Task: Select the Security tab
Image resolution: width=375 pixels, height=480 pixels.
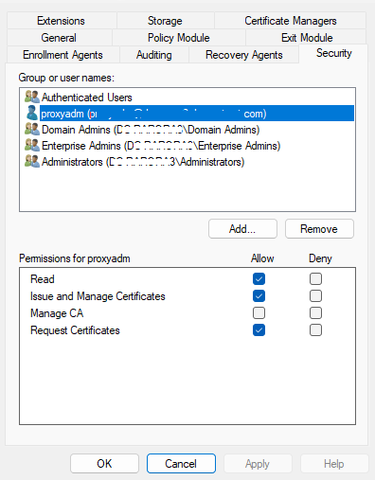Action: pos(334,53)
